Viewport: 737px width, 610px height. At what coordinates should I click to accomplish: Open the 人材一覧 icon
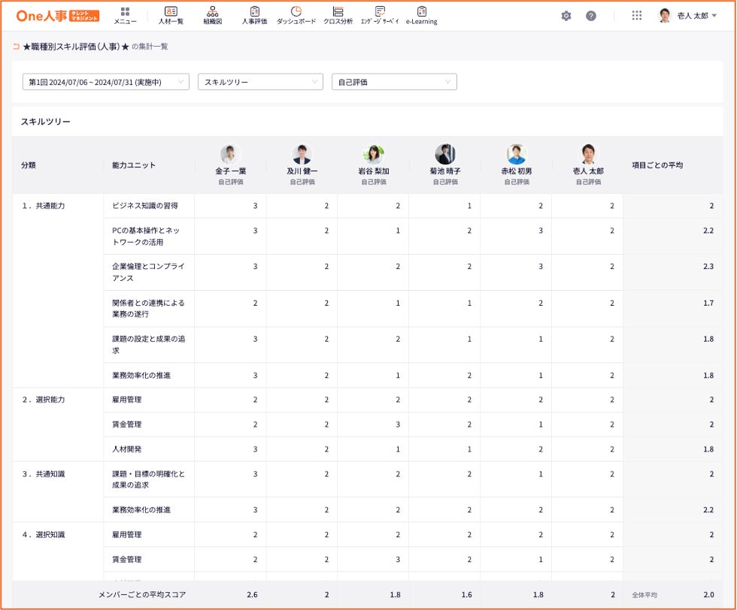click(171, 16)
